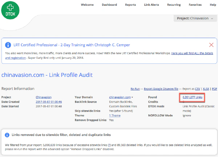Screen dimensions: 218x157
Task: Click the 'and registration' link
Action: click(15, 58)
